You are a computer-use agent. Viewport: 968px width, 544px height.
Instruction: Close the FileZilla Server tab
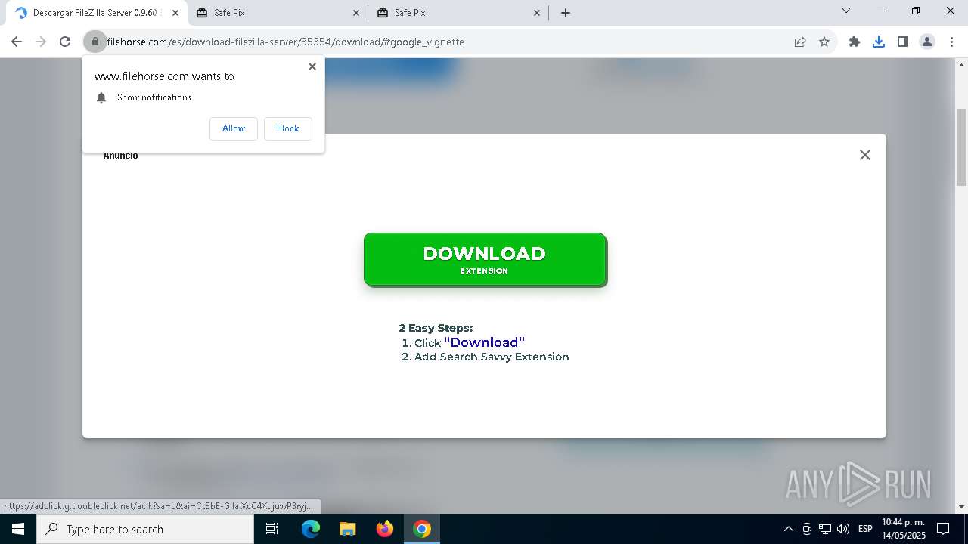pos(175,13)
